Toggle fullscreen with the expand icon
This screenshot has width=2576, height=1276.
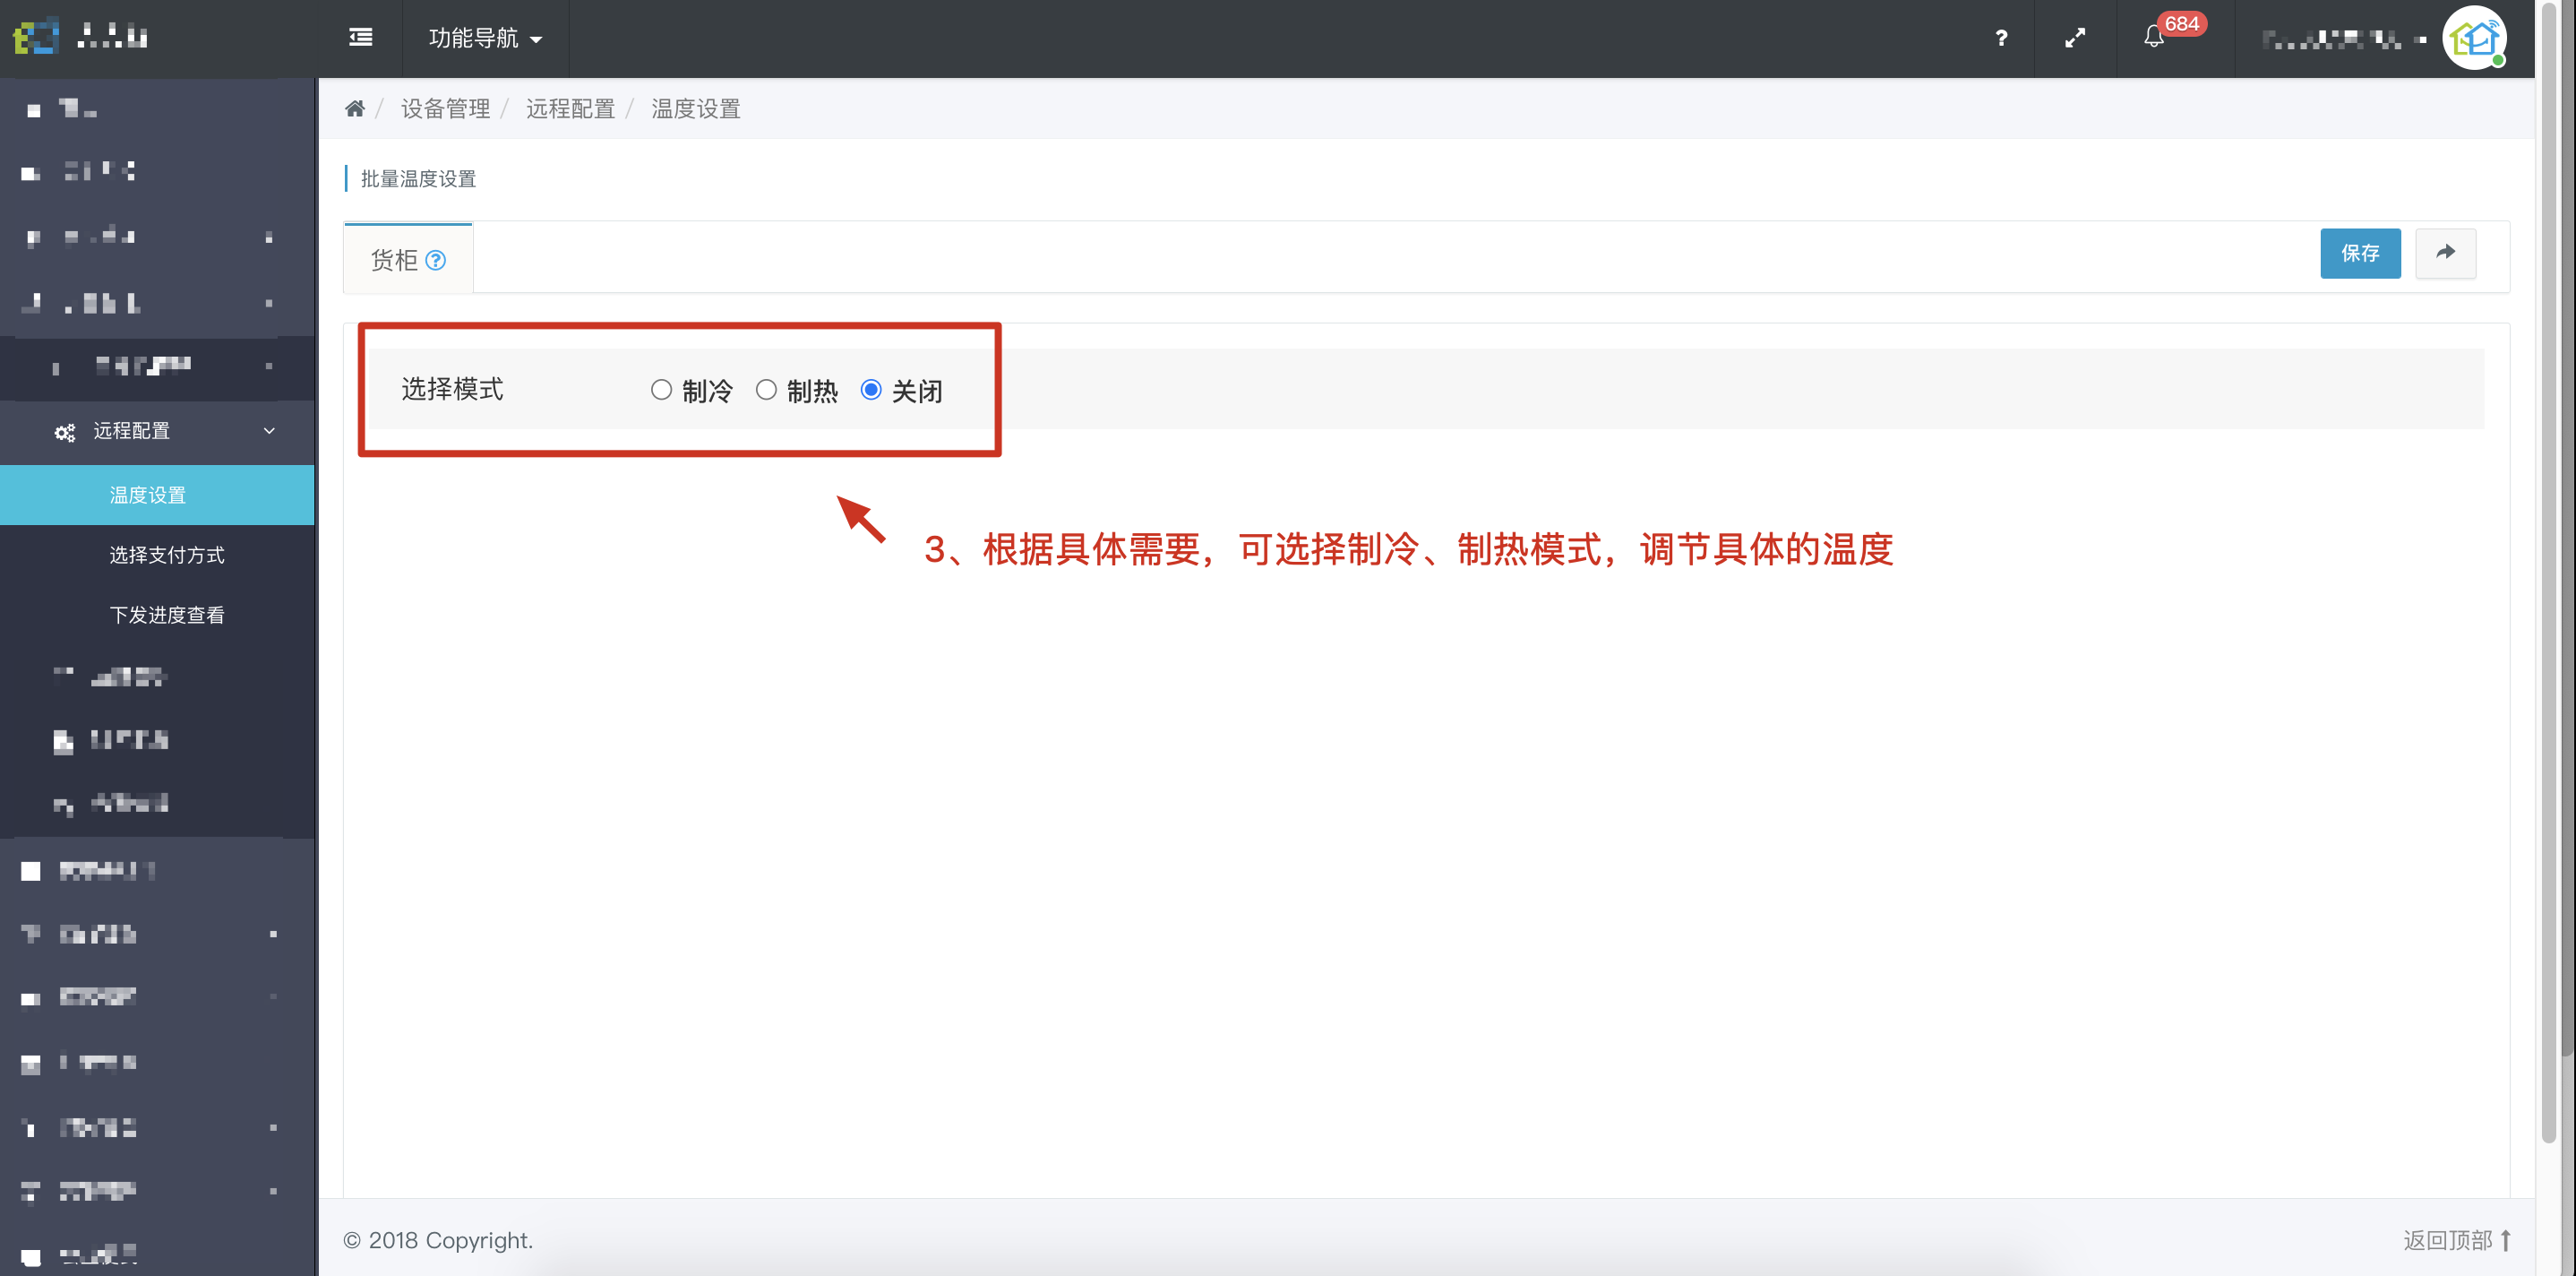tap(2075, 38)
